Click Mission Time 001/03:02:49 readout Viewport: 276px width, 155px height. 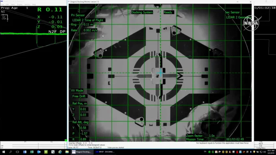point(235,139)
